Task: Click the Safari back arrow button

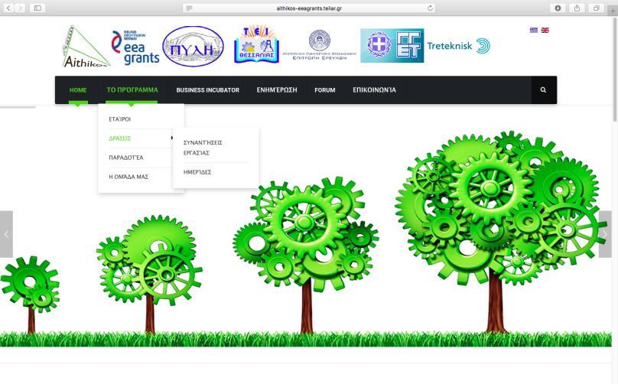Action: pos(8,8)
